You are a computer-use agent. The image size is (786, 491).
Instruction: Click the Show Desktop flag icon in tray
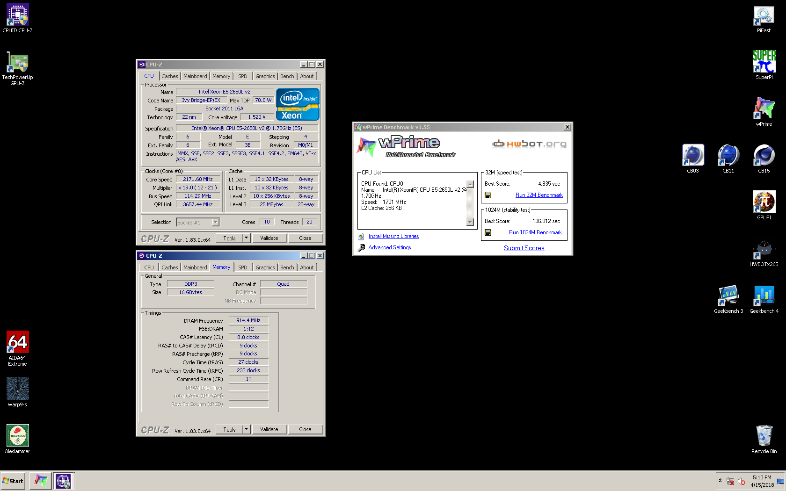(x=780, y=482)
